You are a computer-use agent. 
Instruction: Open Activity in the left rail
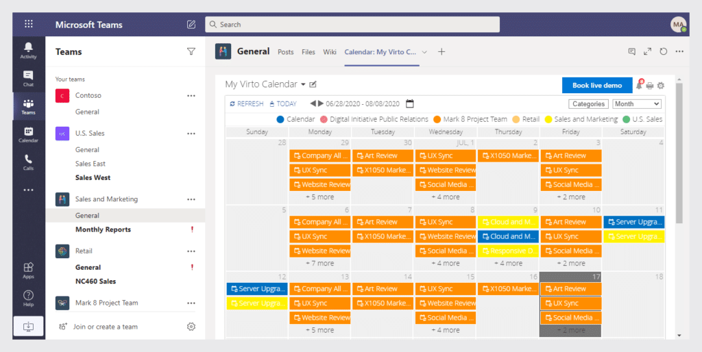point(29,50)
